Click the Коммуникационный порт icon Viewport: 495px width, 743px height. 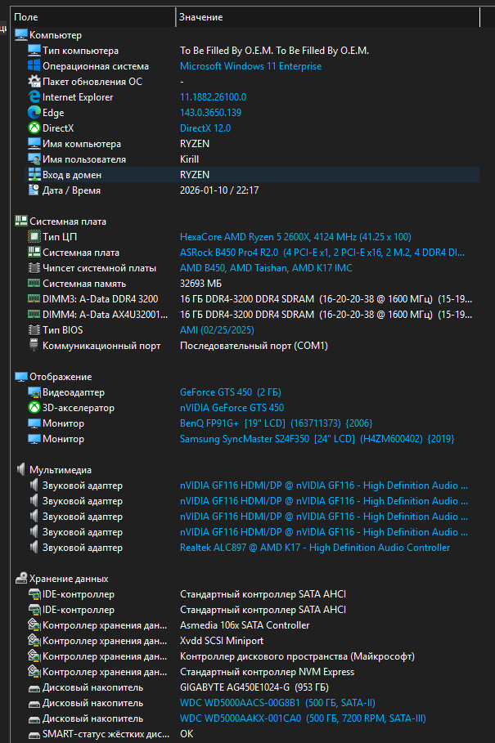[34, 346]
